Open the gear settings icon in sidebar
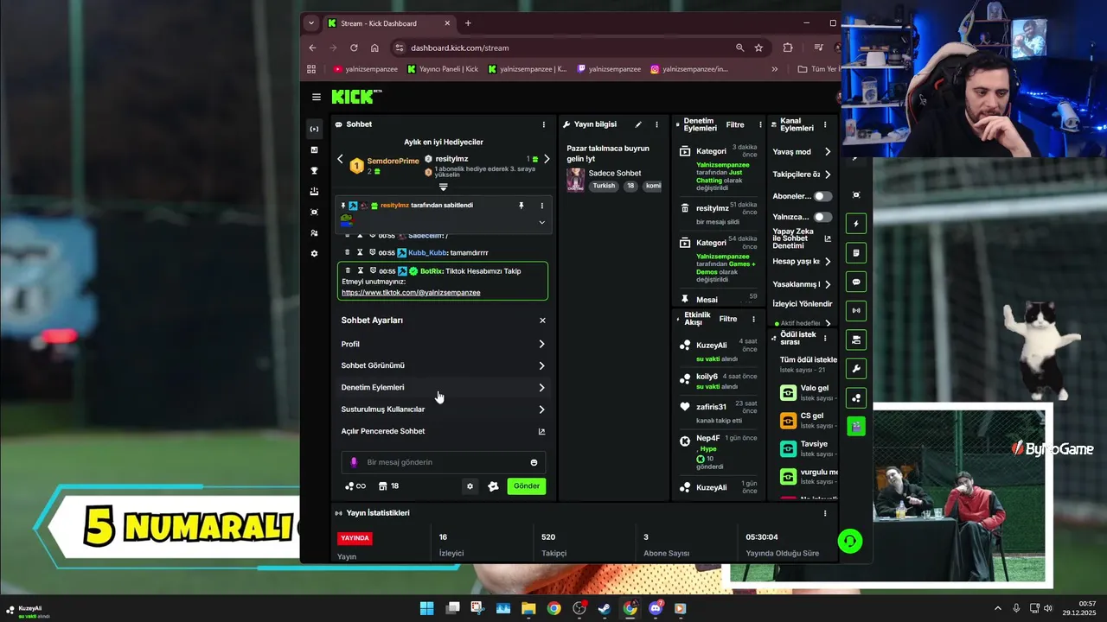 tap(314, 253)
